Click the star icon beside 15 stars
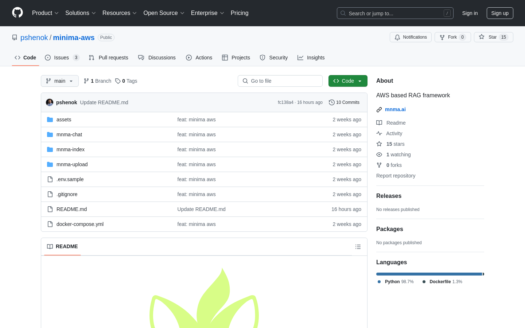The image size is (525, 328). pos(379,144)
